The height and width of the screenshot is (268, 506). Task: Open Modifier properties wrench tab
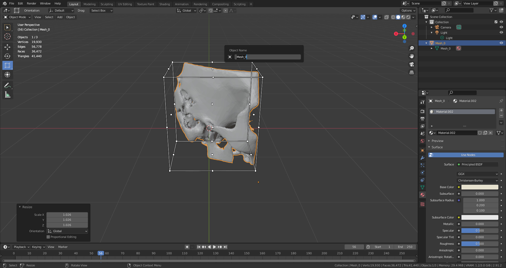422,158
